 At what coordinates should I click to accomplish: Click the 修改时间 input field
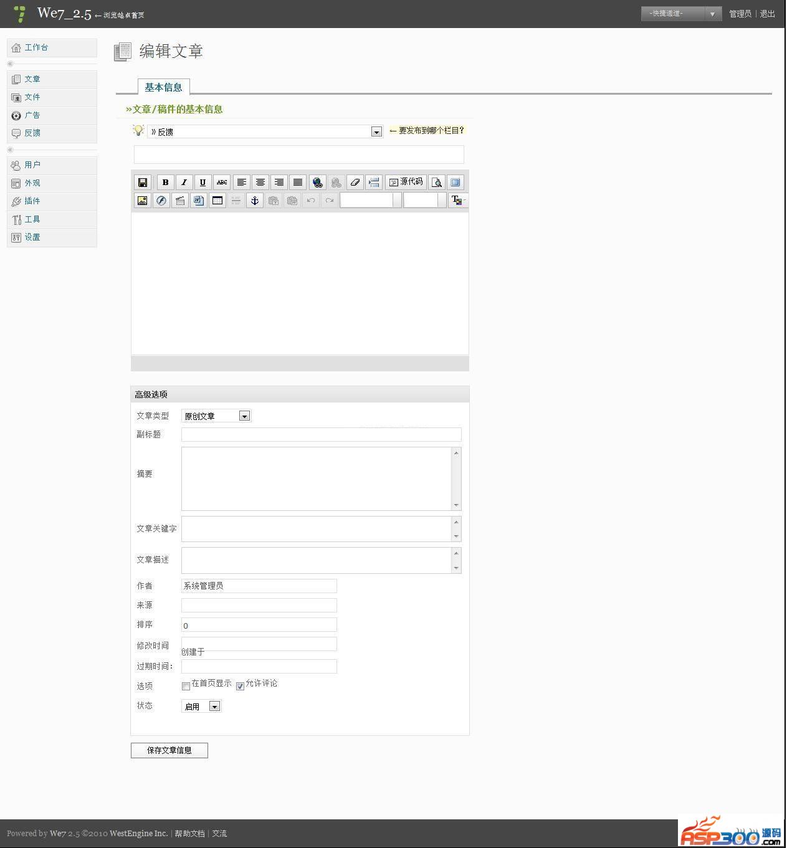259,644
